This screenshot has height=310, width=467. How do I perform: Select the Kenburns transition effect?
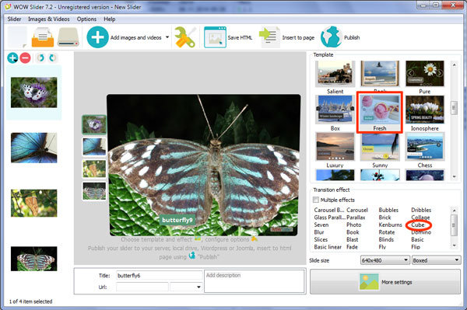[390, 225]
